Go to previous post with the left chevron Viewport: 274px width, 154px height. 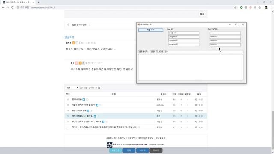(x=68, y=25)
